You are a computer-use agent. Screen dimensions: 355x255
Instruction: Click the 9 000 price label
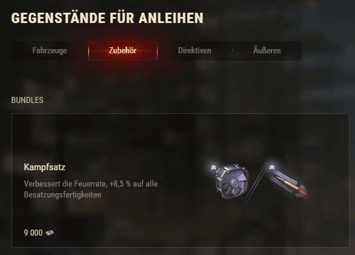coord(33,233)
